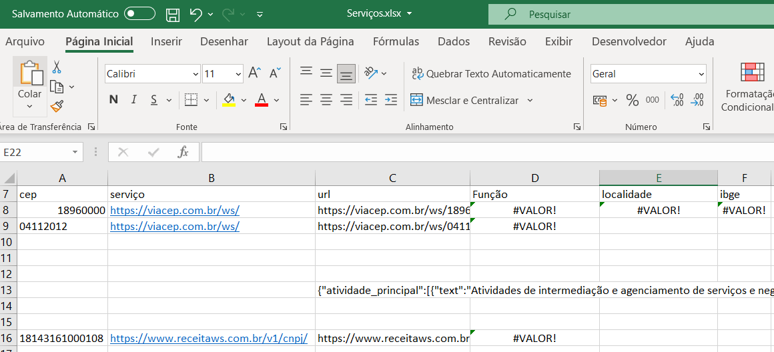774x352 pixels.
Task: Click the 000 thousands separator icon
Action: (653, 100)
